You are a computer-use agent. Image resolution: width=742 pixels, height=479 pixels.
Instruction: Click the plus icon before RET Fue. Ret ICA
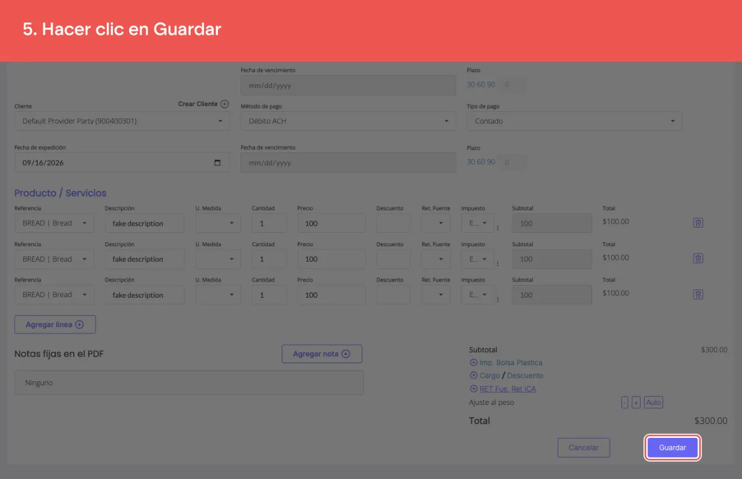coord(473,389)
